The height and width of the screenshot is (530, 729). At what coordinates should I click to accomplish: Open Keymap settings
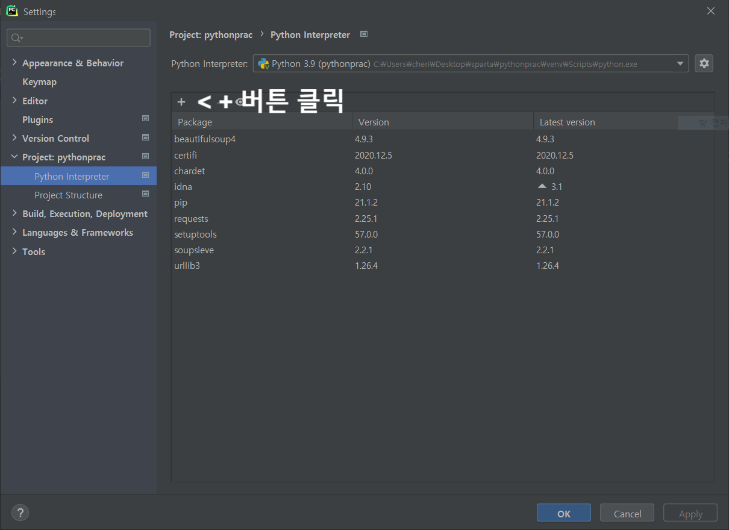tap(39, 82)
